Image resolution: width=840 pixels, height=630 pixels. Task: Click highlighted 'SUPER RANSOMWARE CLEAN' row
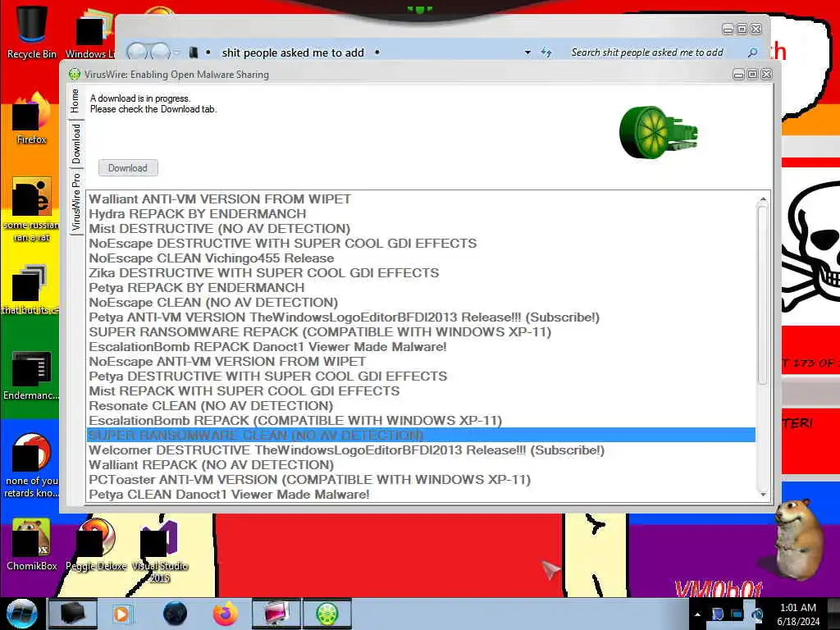(x=421, y=435)
